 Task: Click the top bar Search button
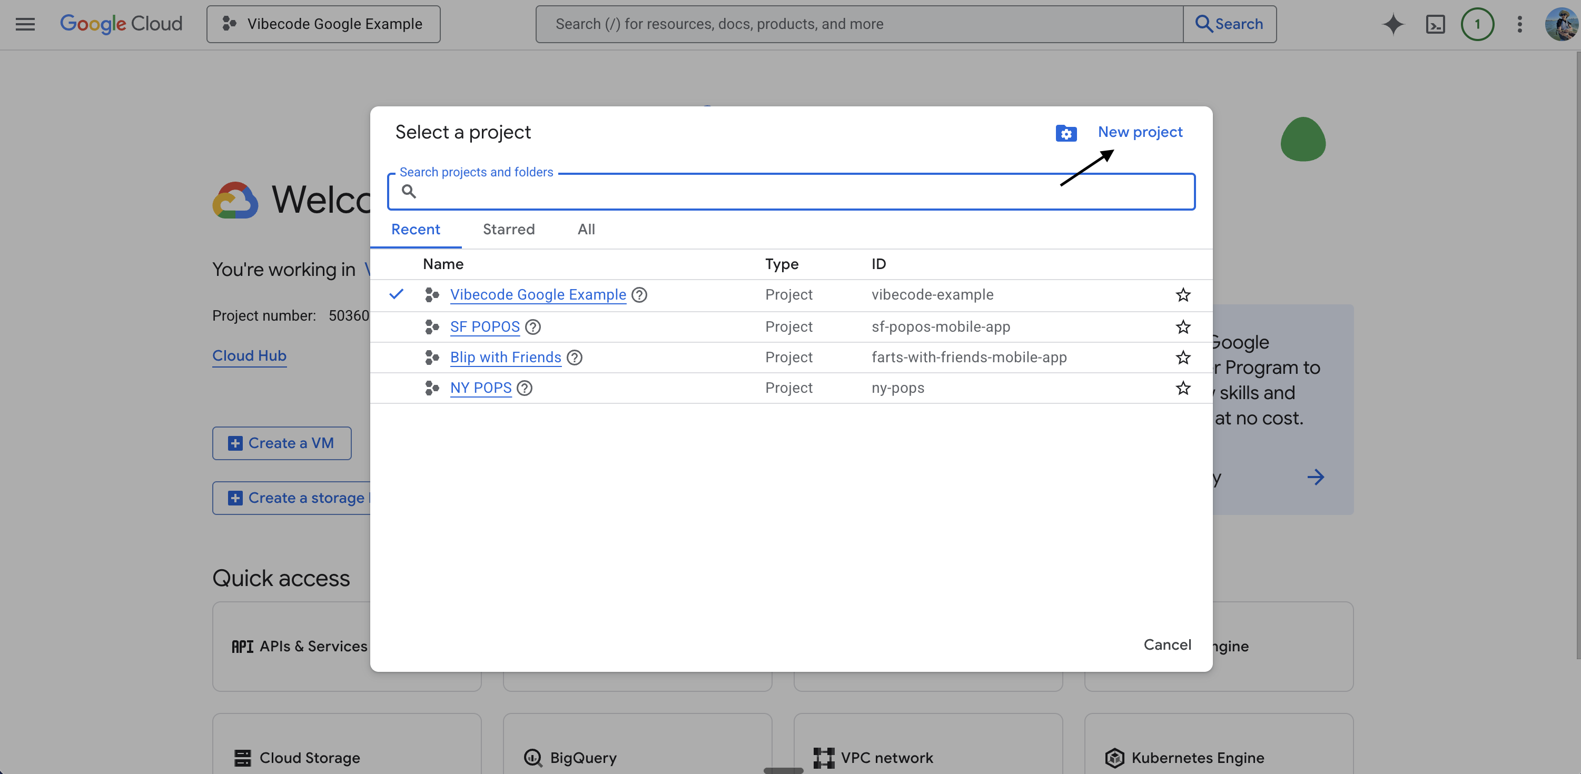click(1229, 24)
